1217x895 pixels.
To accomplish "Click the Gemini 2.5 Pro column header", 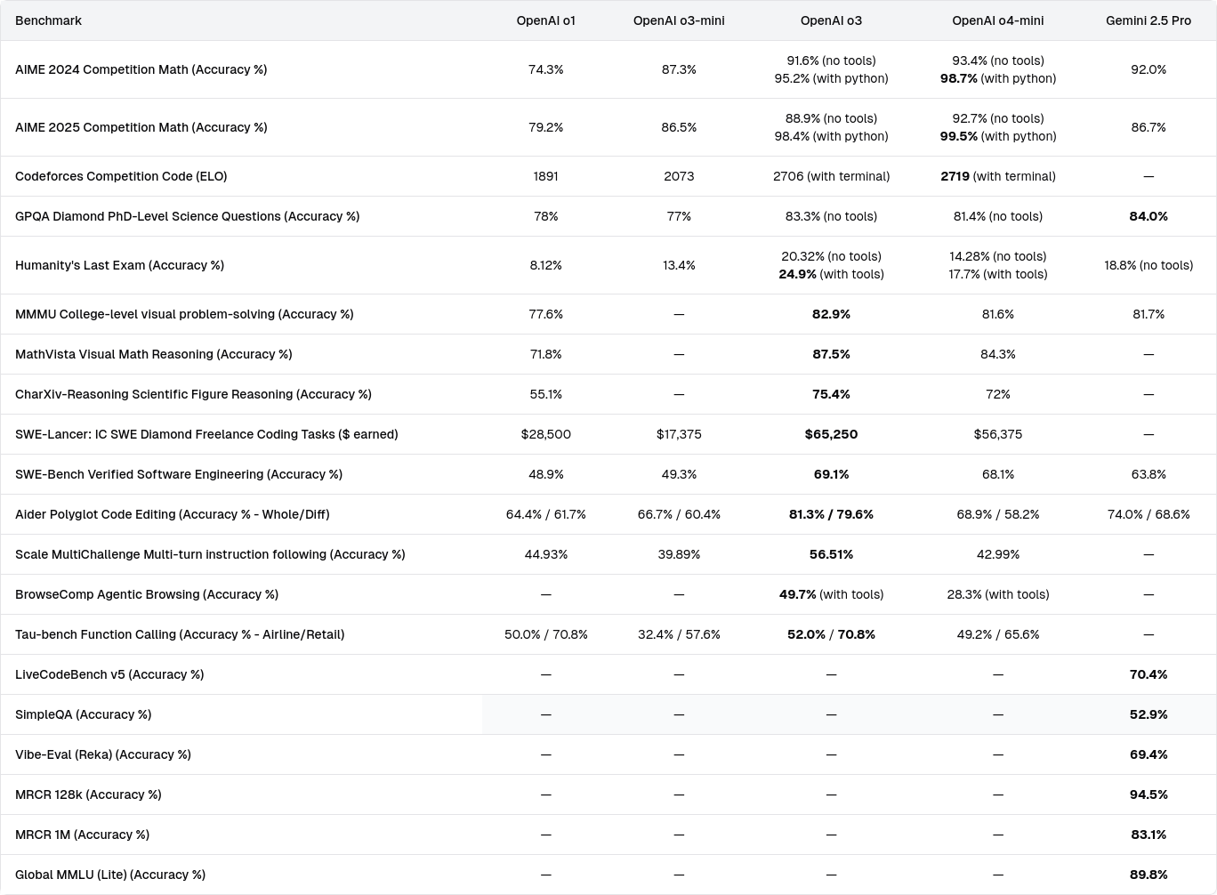I will pyautogui.click(x=1148, y=20).
